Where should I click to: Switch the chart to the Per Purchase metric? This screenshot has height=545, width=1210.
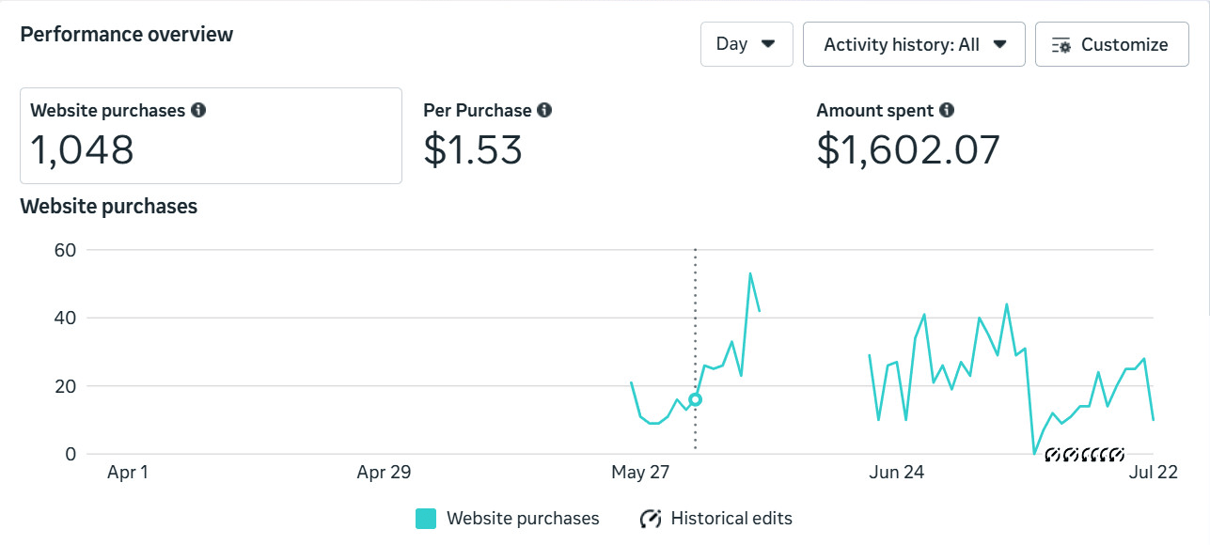pos(487,135)
